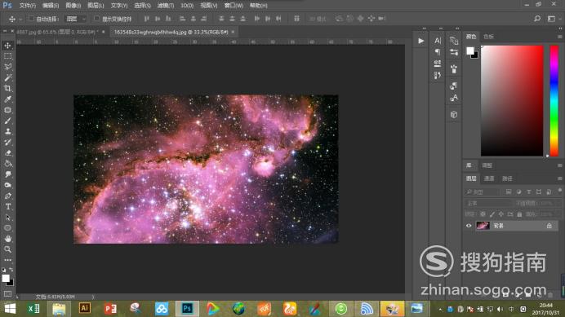Toggle lock position icon in Layers panel
Image resolution: width=565 pixels, height=317 pixels.
[500, 214]
